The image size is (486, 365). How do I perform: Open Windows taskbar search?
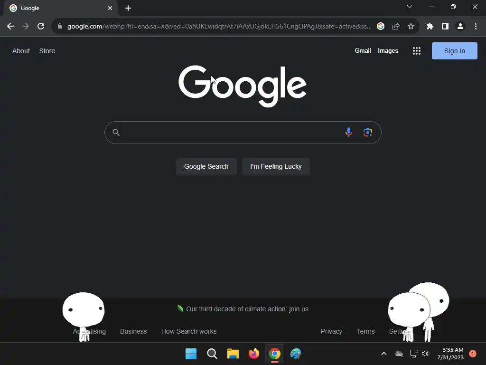[212, 354]
